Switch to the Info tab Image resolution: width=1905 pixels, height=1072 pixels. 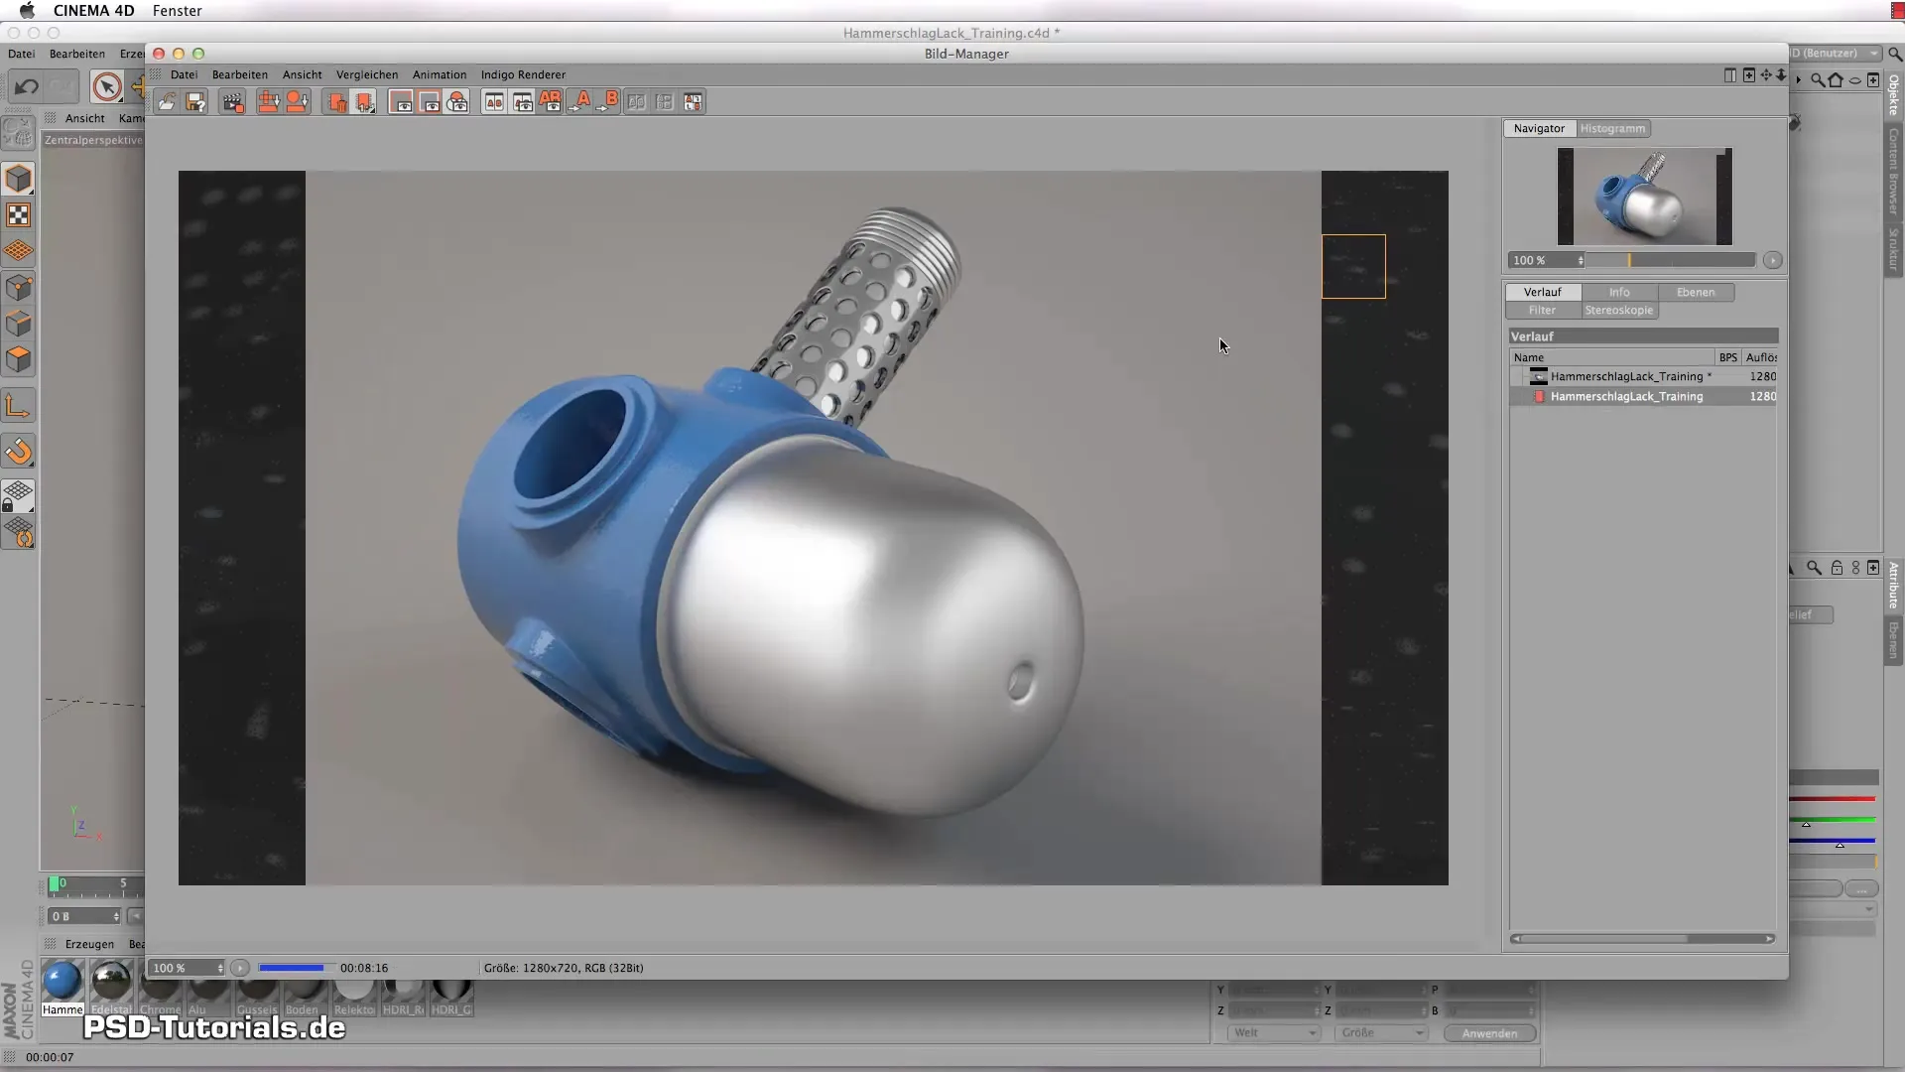pyautogui.click(x=1619, y=292)
